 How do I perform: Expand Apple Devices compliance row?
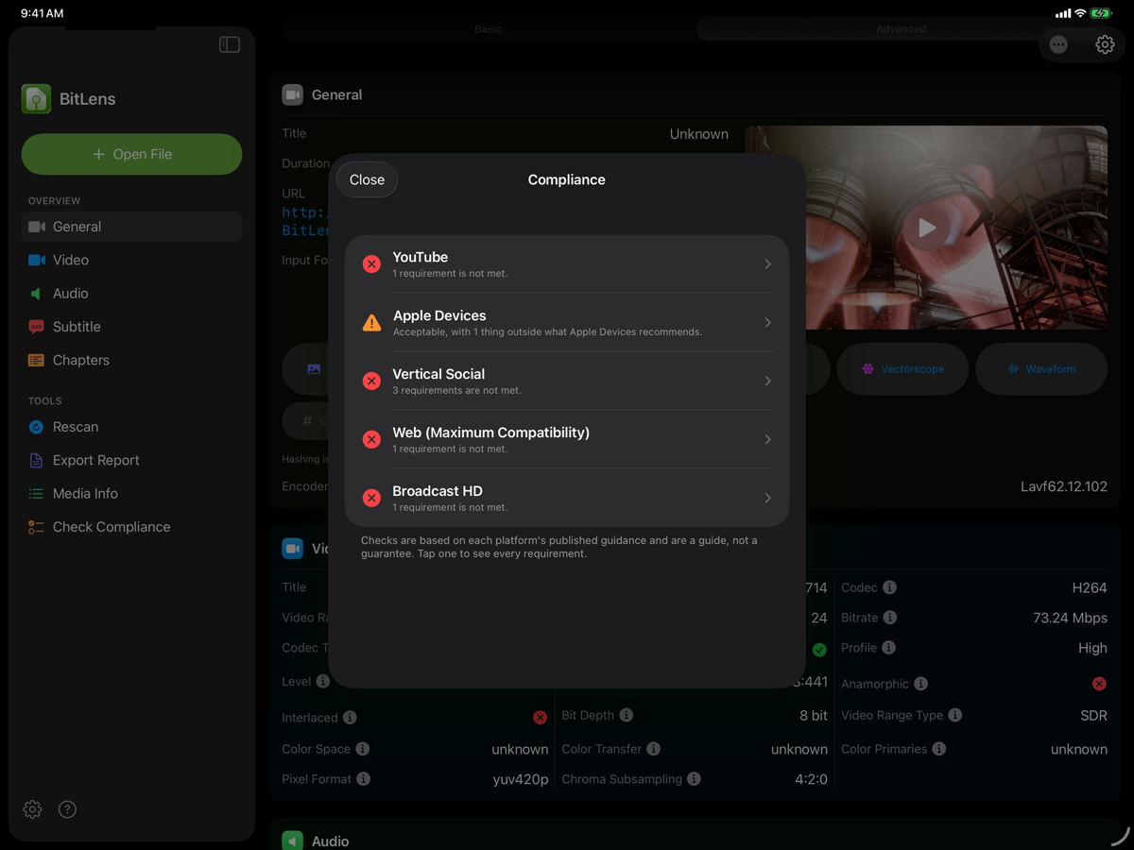[x=567, y=323]
